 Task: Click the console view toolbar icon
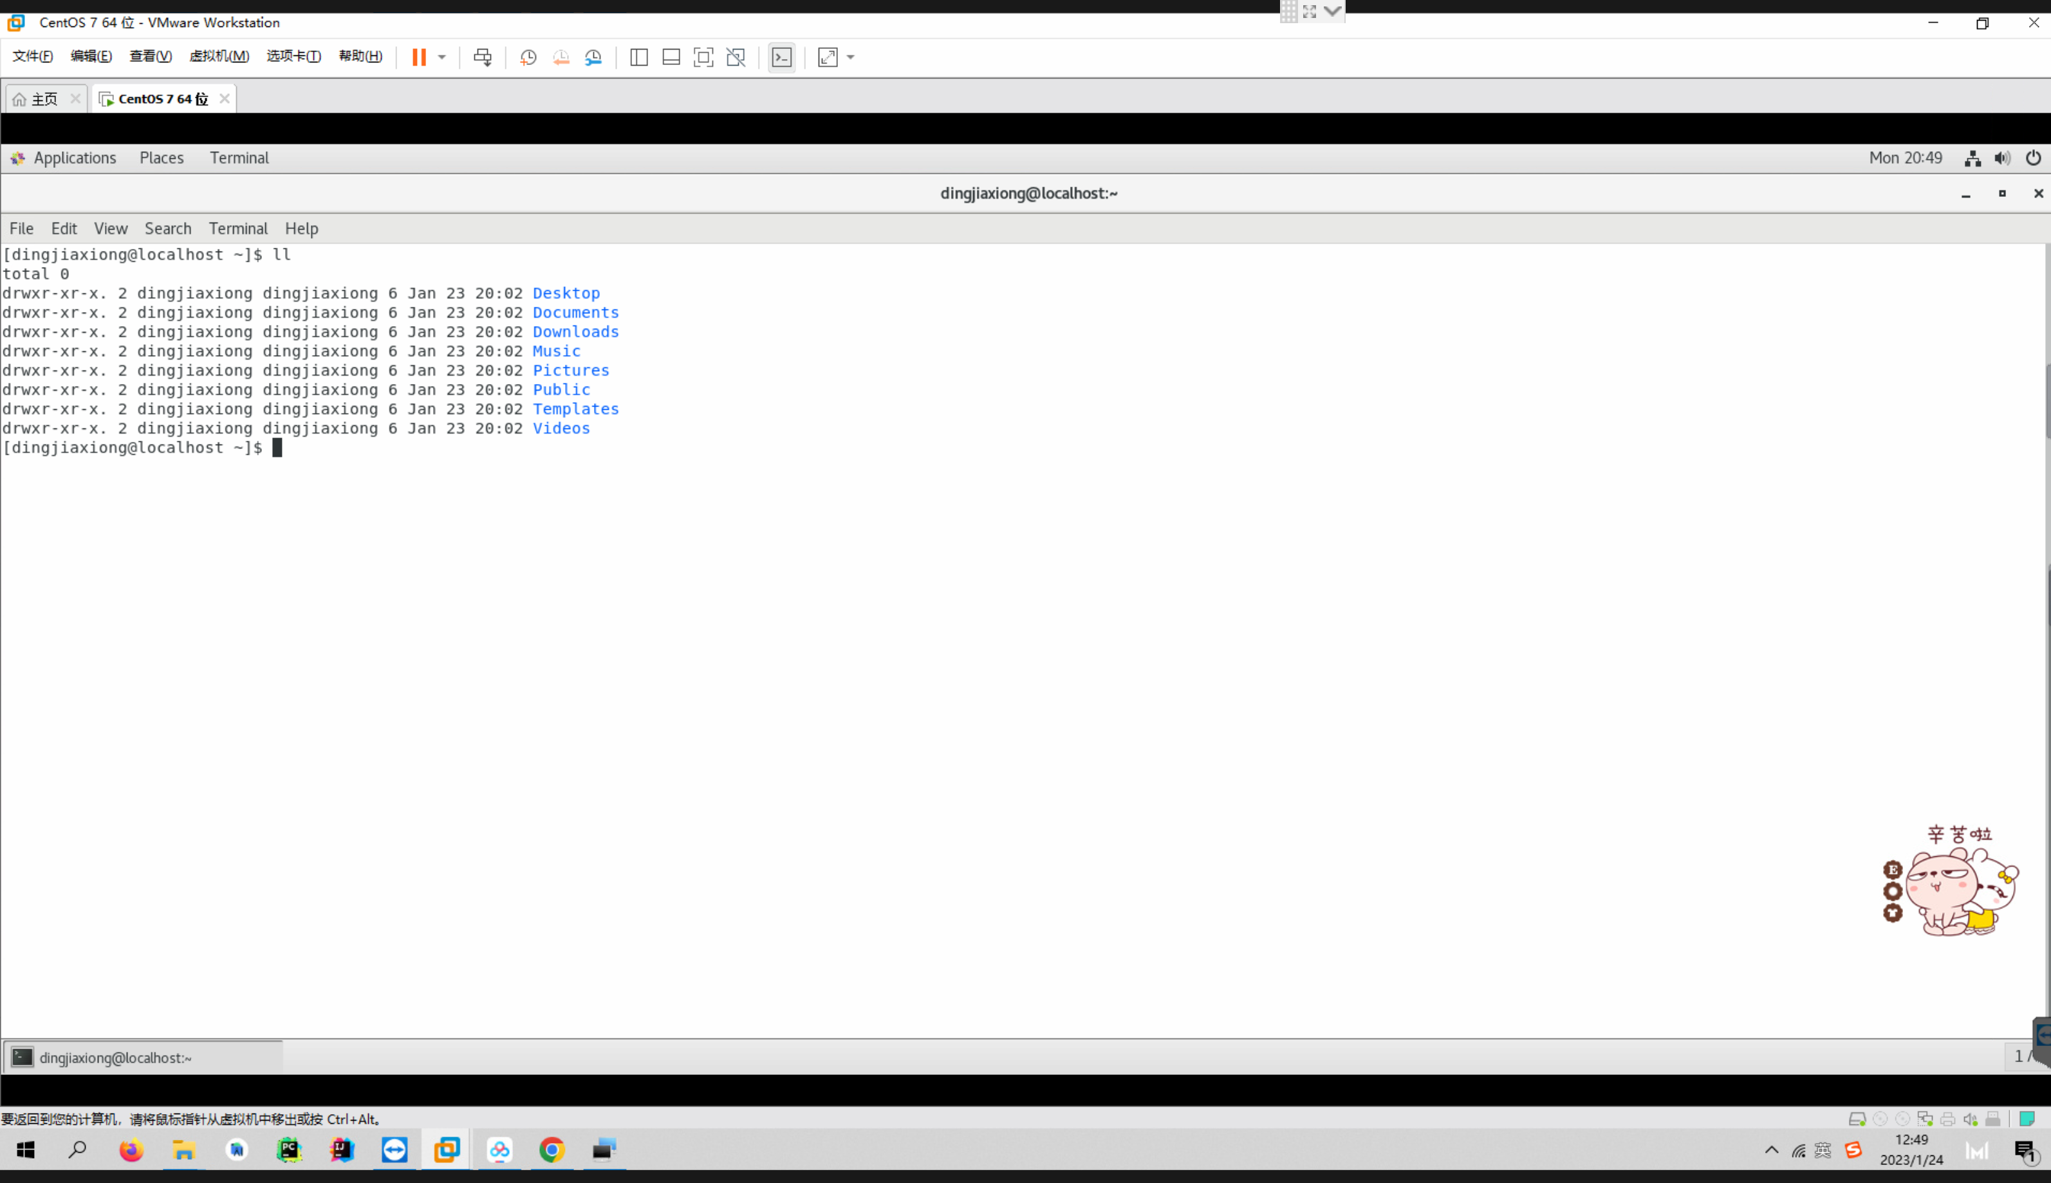click(782, 57)
